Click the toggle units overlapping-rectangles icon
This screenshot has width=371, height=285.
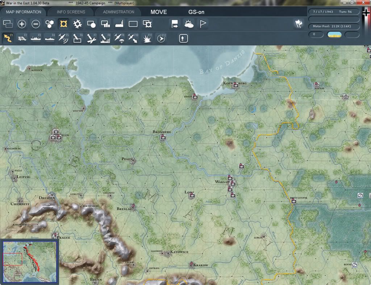(8, 24)
